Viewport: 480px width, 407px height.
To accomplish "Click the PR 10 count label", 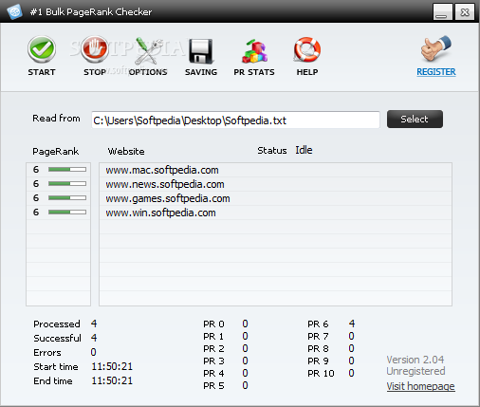I will 321,373.
